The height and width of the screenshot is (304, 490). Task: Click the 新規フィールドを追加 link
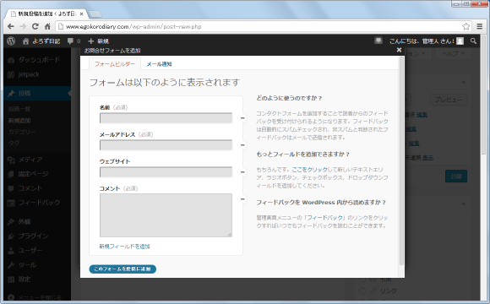point(125,247)
